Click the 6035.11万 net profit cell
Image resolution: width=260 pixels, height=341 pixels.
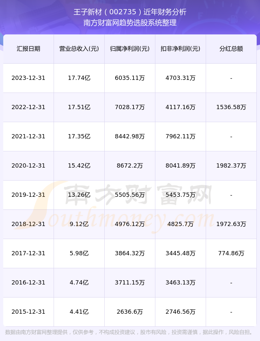130,78
